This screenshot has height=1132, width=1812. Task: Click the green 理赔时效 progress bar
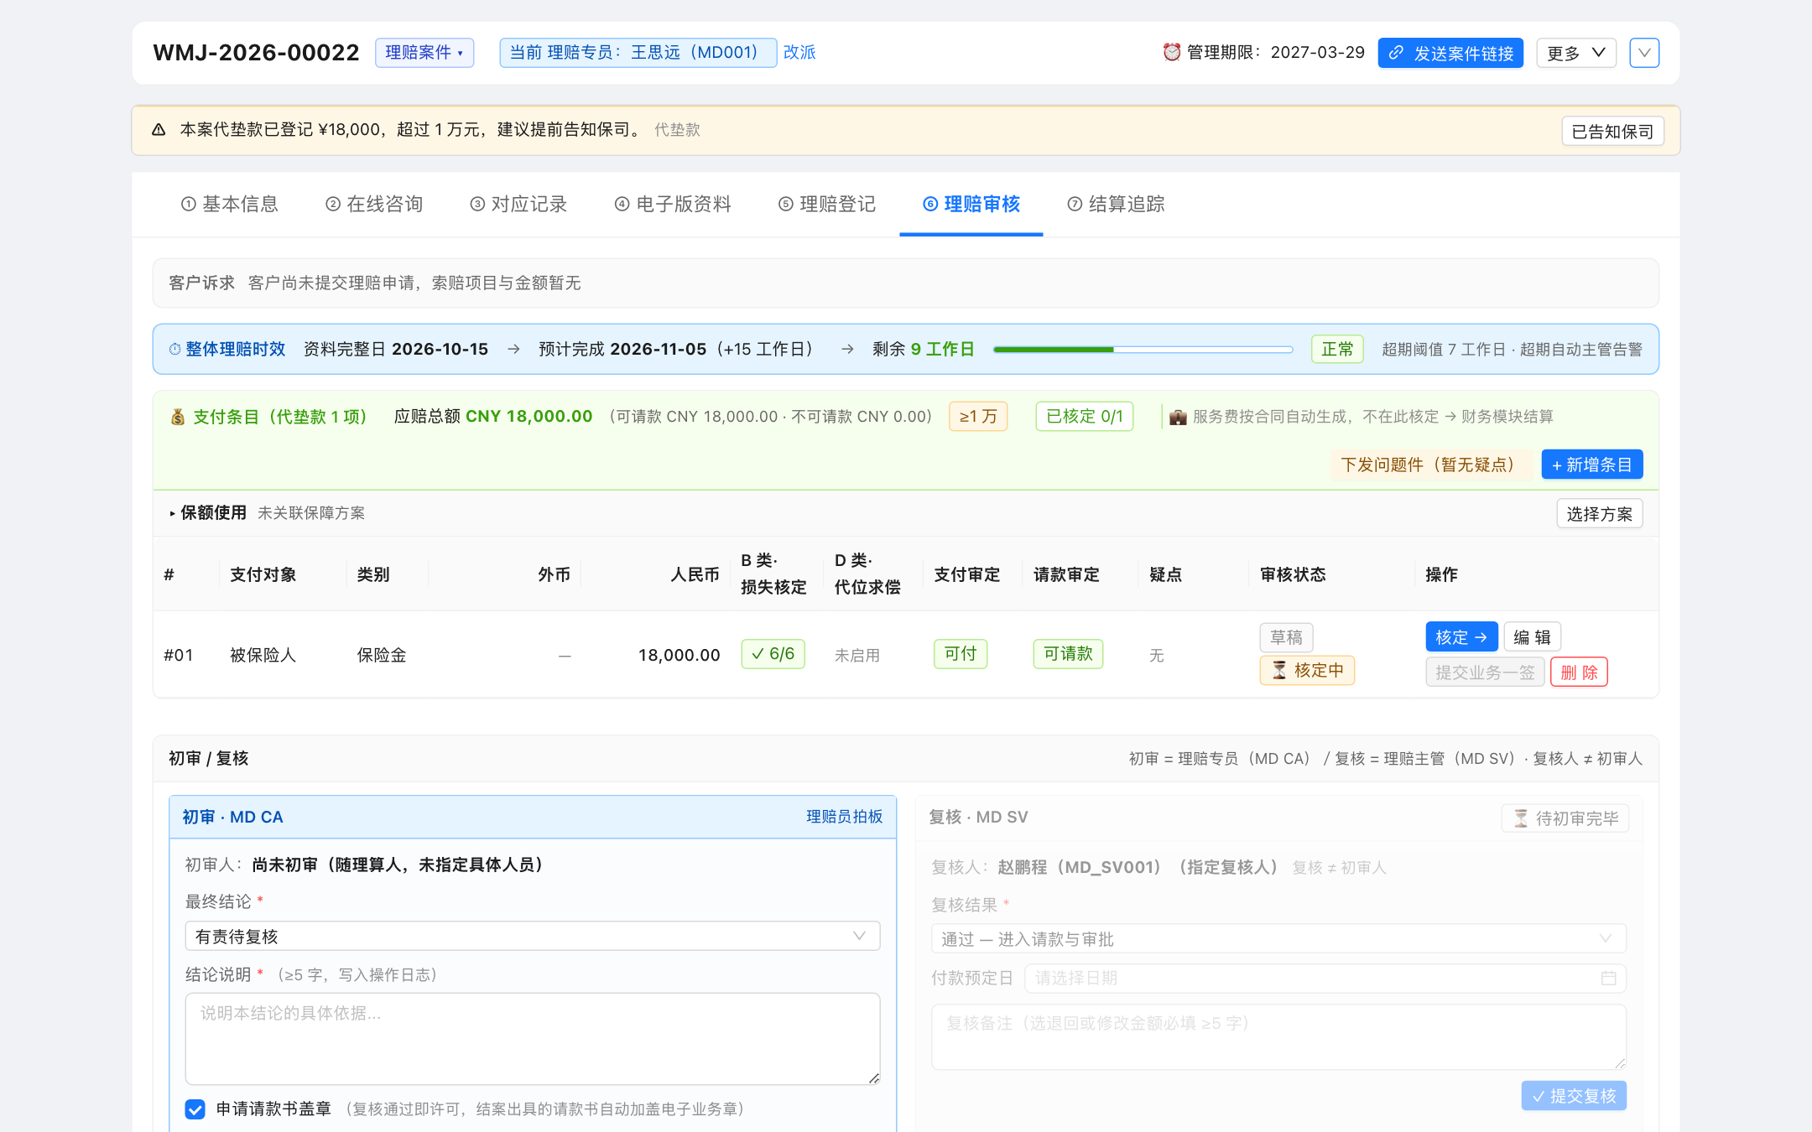pos(1143,349)
